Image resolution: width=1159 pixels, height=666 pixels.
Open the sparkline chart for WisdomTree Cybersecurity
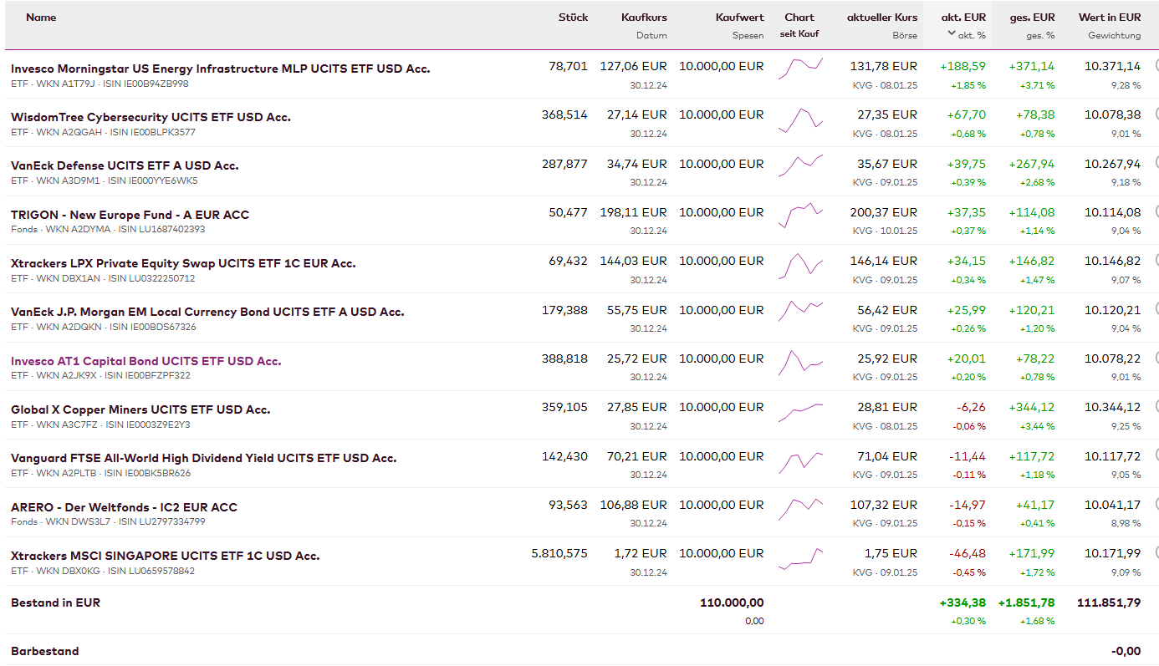[x=800, y=120]
